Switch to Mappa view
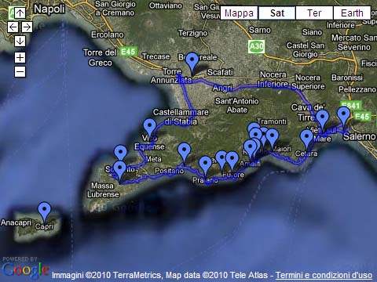The height and width of the screenshot is (282, 377). [240, 13]
